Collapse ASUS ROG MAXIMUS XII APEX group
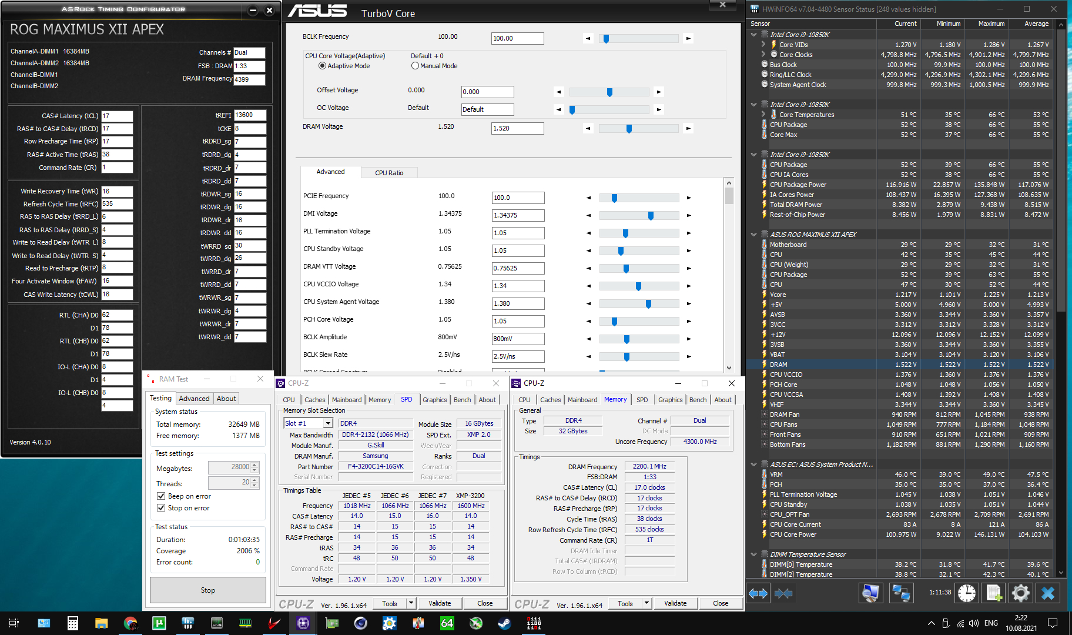This screenshot has width=1072, height=635. point(754,235)
